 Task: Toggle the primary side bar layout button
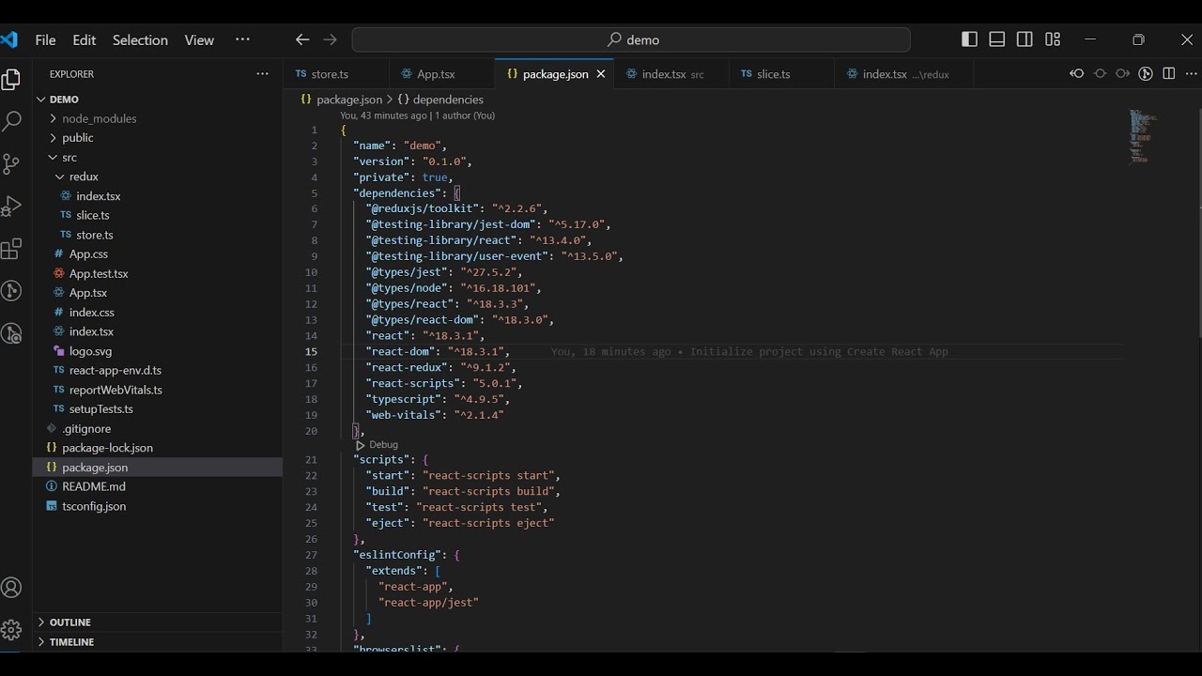[970, 39]
